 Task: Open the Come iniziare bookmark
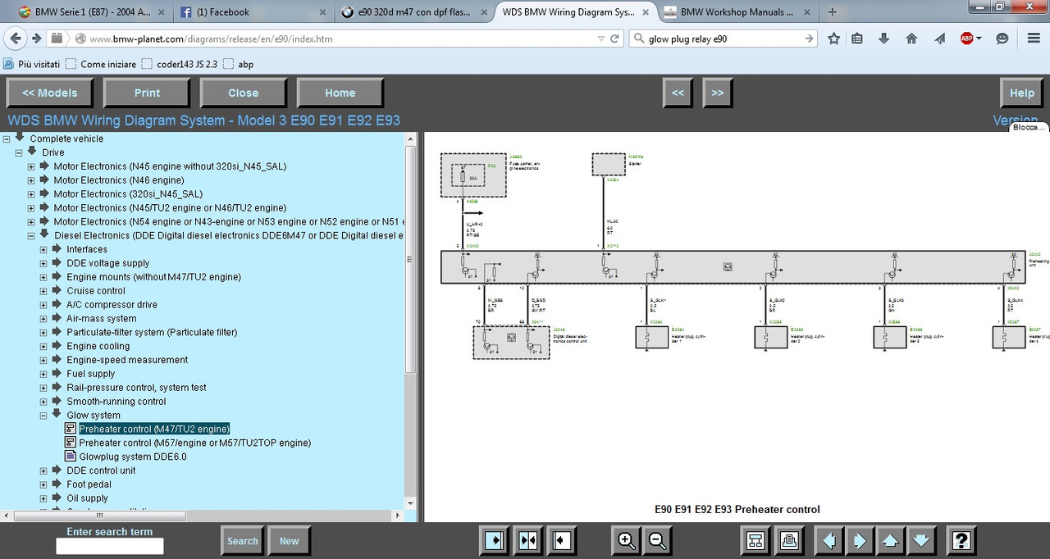[x=100, y=64]
